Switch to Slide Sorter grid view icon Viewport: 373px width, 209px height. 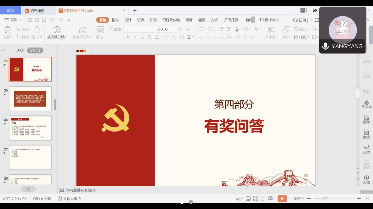click(x=256, y=199)
